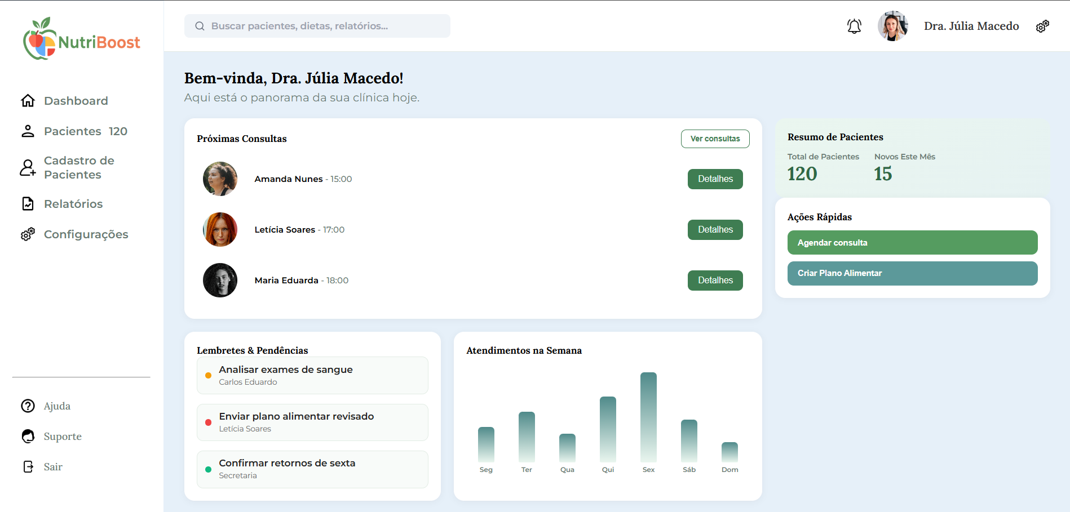Click the Configurações gear icon in sidebar

(28, 234)
